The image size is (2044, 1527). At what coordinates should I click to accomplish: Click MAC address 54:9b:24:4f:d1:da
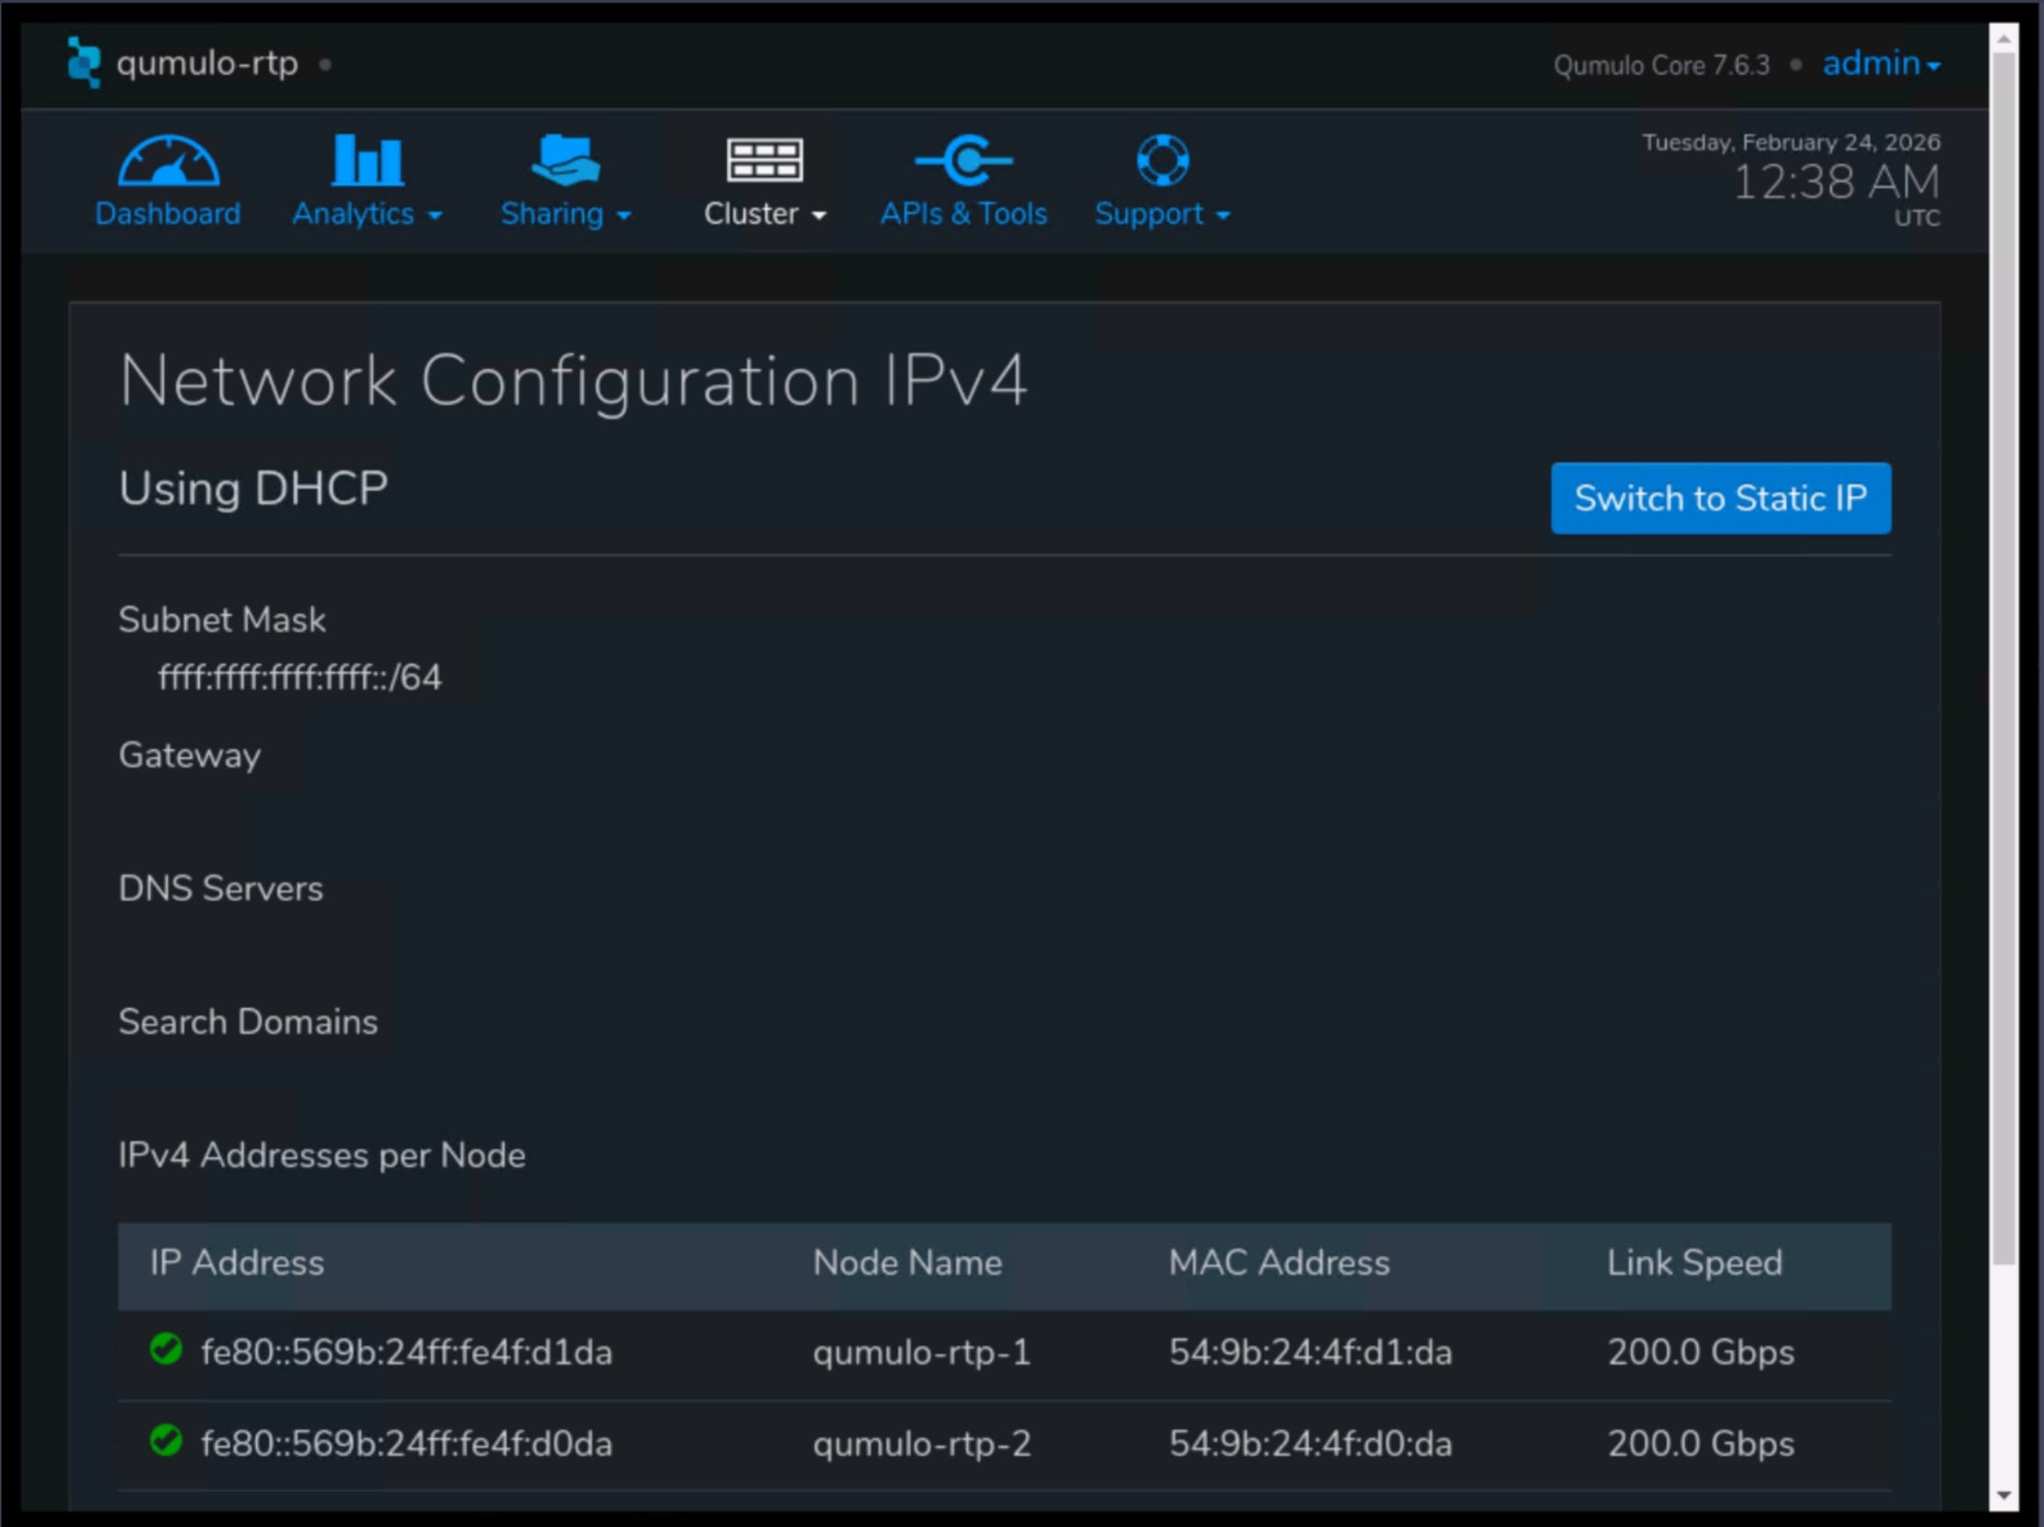[1310, 1353]
